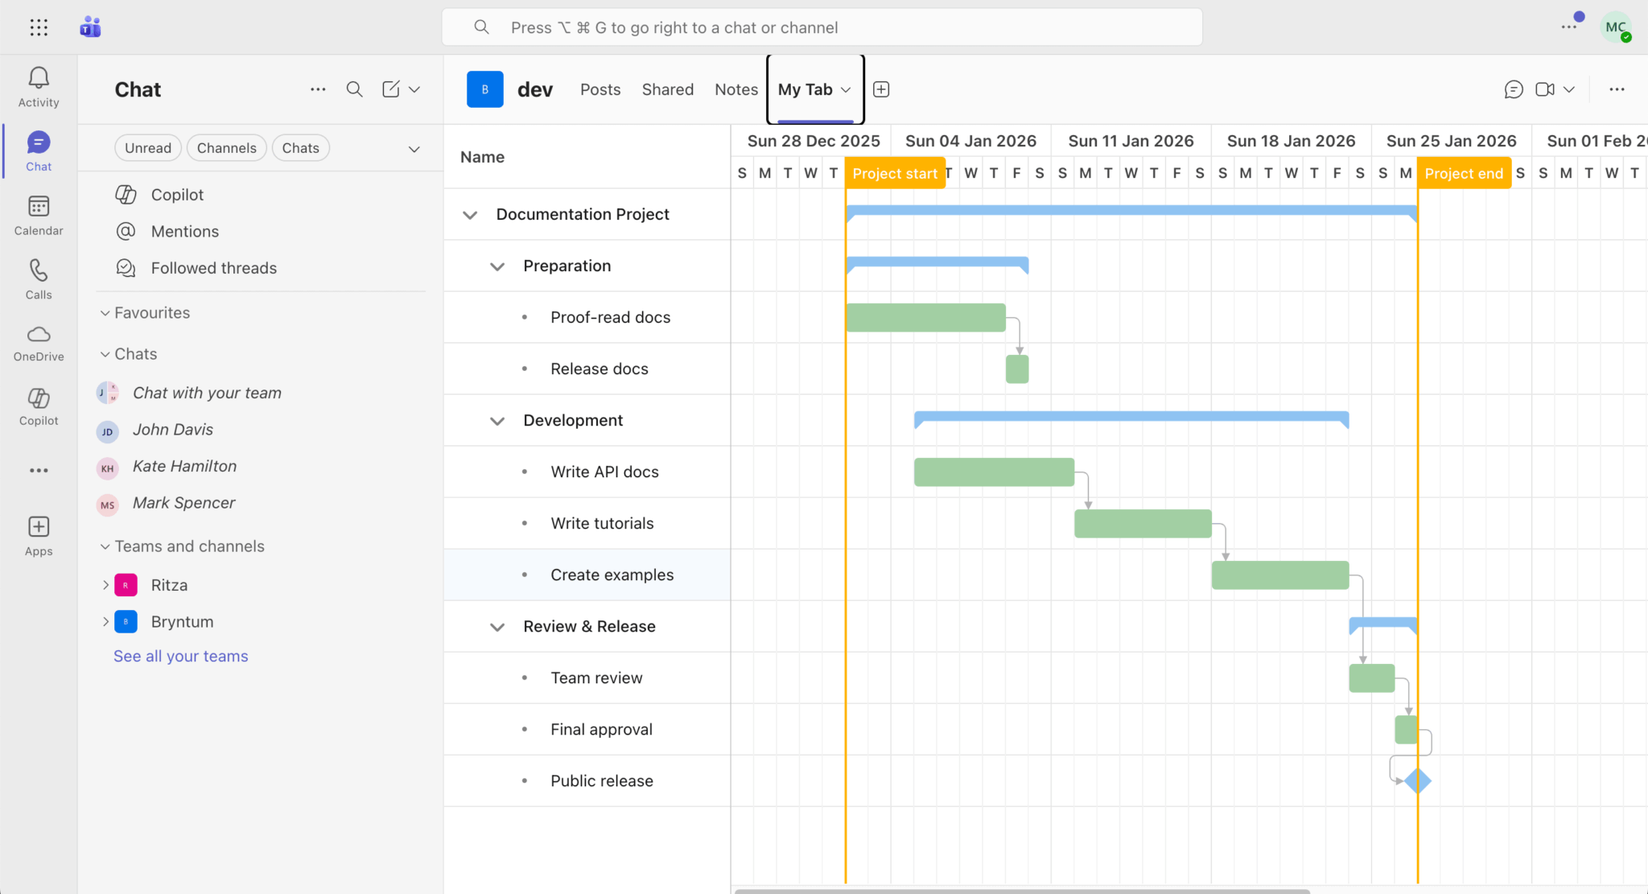
Task: Toggle the Unread filter pill
Action: (148, 148)
